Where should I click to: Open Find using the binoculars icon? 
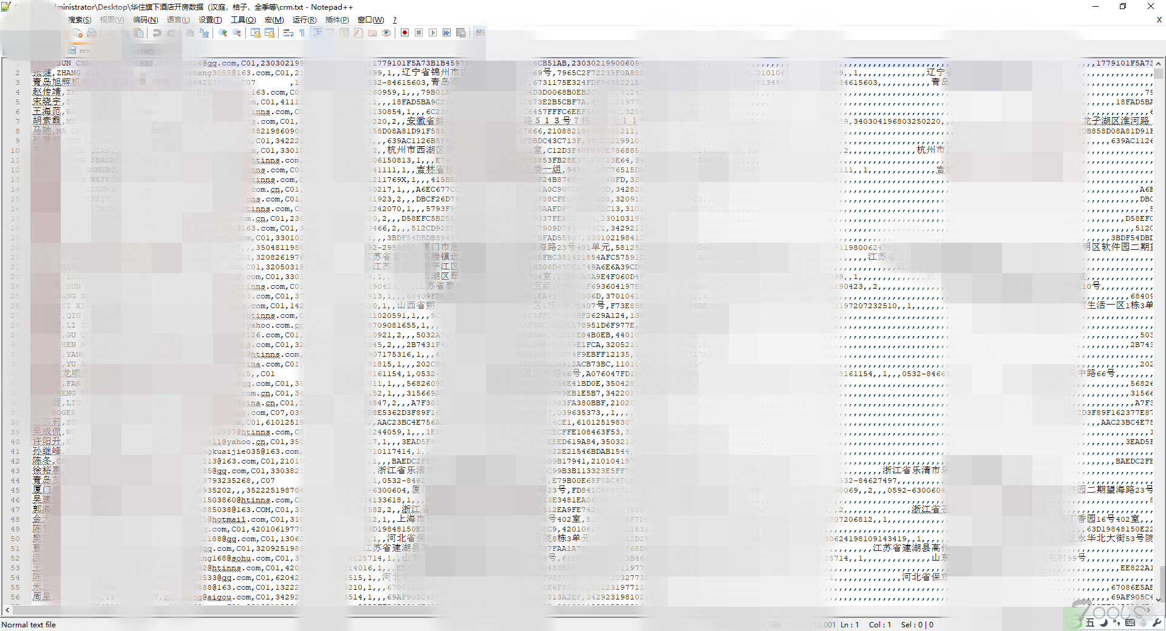tap(190, 33)
